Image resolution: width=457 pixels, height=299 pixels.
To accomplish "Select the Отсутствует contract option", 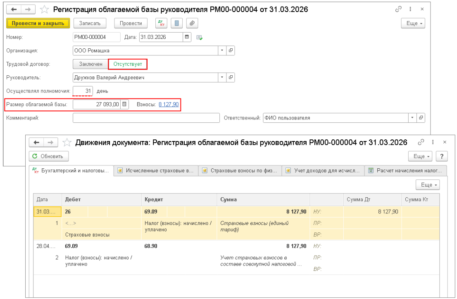I will point(128,64).
